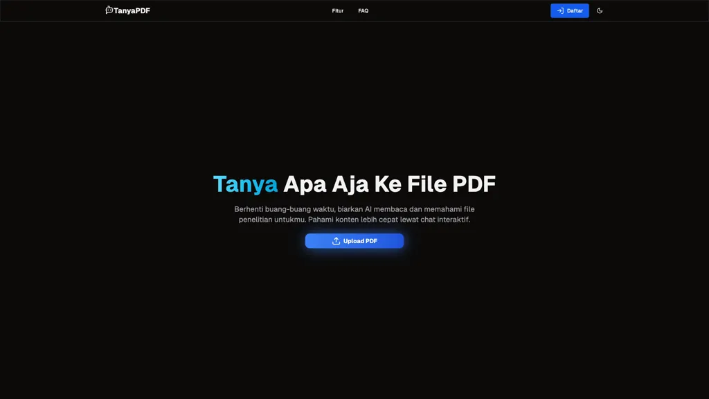Click the headline 'Tanya Apa Aja Ke File PDF'

coord(354,184)
